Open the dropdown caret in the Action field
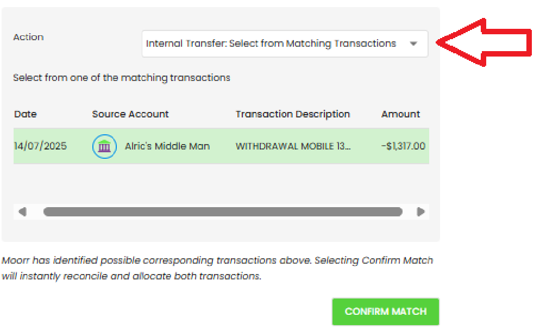This screenshot has height=336, width=540. [x=413, y=44]
